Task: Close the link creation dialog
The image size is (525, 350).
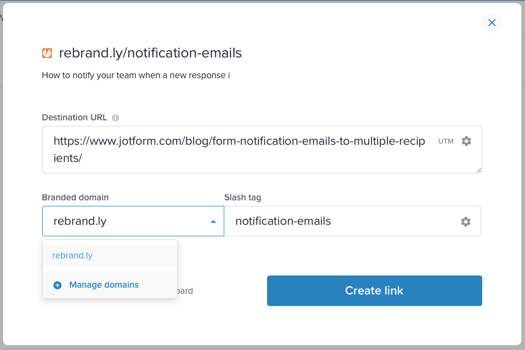Action: [x=492, y=23]
